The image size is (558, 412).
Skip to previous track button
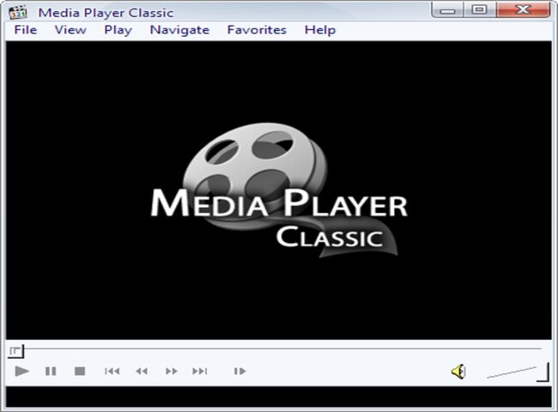pos(112,371)
